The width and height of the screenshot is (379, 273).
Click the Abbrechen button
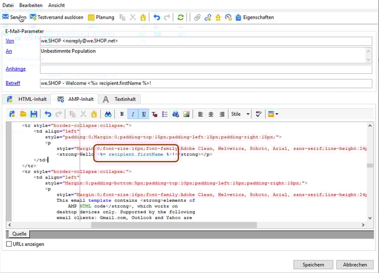[355, 265]
